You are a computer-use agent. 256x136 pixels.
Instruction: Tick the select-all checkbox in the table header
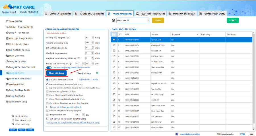point(114,34)
